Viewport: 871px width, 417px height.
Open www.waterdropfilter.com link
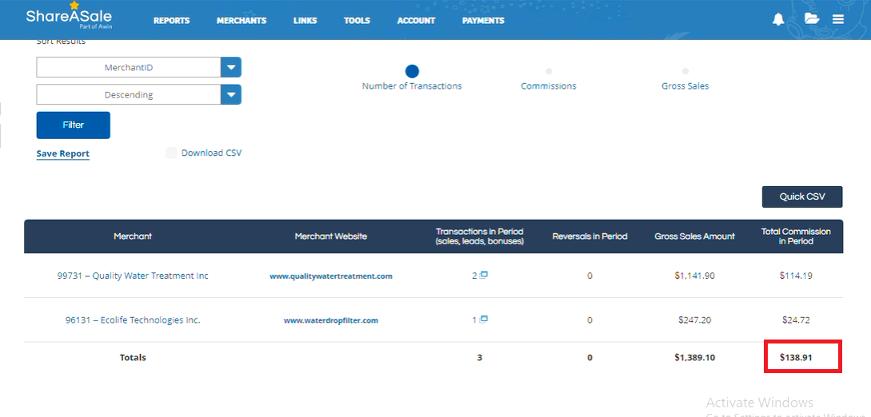tap(331, 320)
